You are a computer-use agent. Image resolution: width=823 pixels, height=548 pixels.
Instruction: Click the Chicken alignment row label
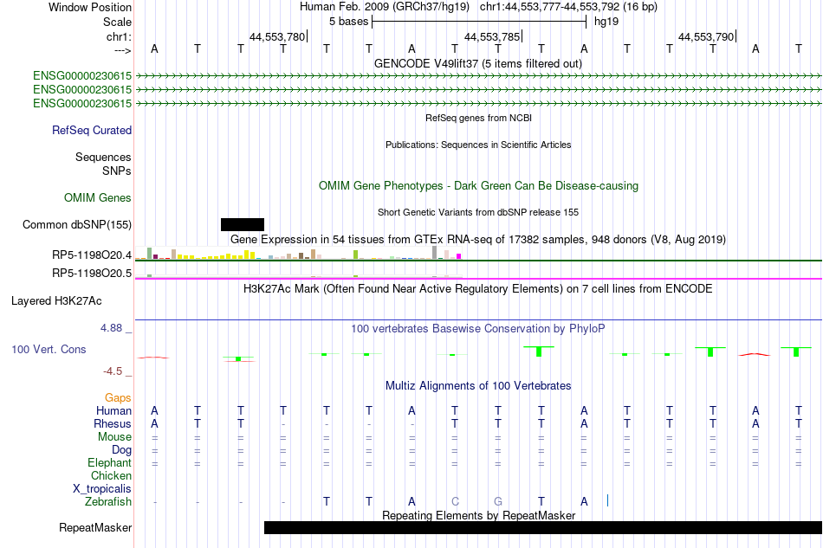point(111,475)
